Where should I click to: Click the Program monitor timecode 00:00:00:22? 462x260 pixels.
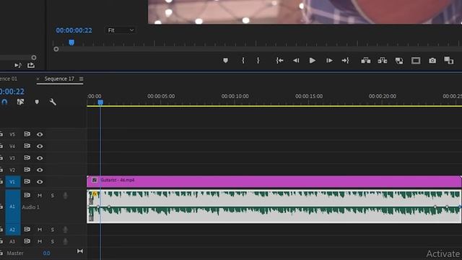[74, 30]
